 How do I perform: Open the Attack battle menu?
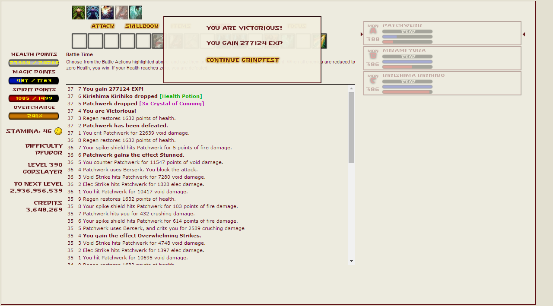(103, 26)
